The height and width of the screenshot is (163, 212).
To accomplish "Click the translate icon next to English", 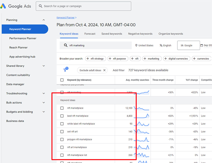I will pos(161,45).
